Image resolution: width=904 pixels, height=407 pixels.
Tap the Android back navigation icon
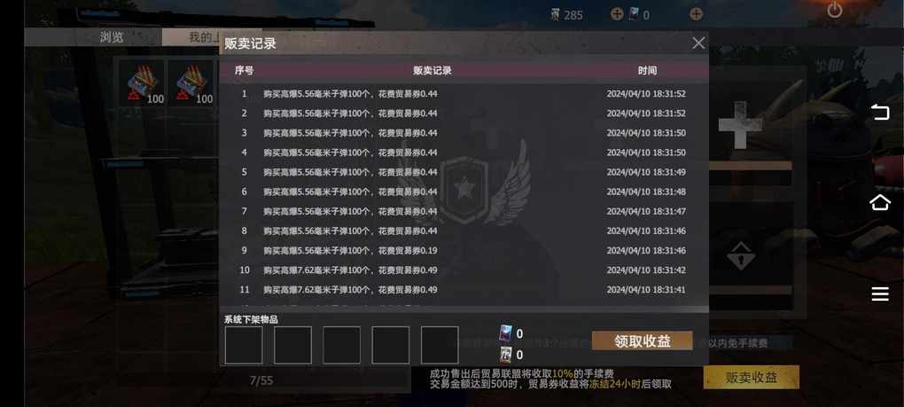880,112
